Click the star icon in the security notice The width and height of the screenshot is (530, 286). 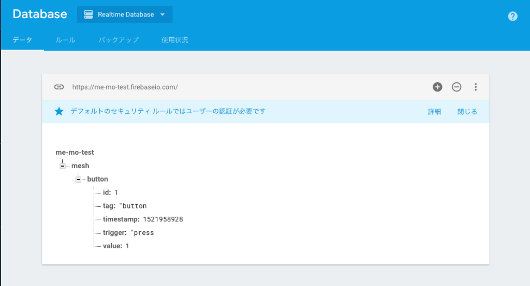(x=59, y=111)
